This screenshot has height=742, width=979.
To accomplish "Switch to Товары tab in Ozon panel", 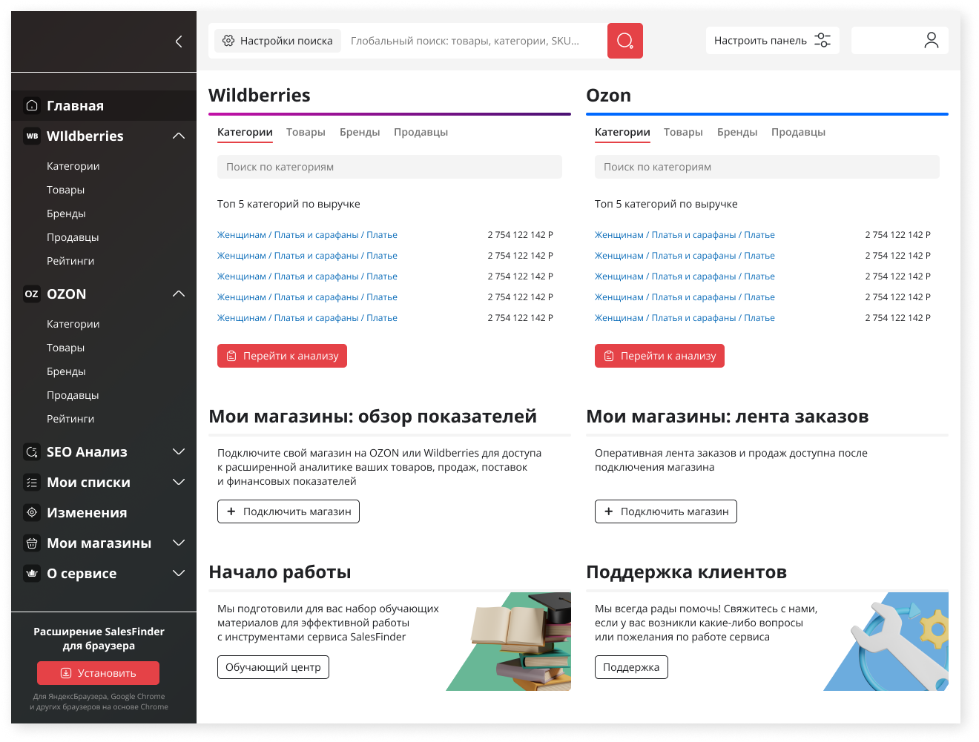I will pyautogui.click(x=683, y=132).
